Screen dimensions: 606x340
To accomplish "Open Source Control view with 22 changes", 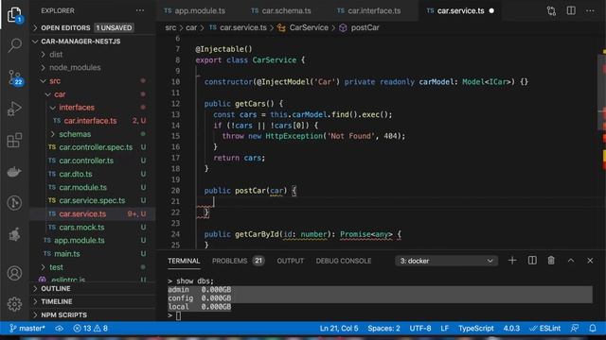I will 15,77.
